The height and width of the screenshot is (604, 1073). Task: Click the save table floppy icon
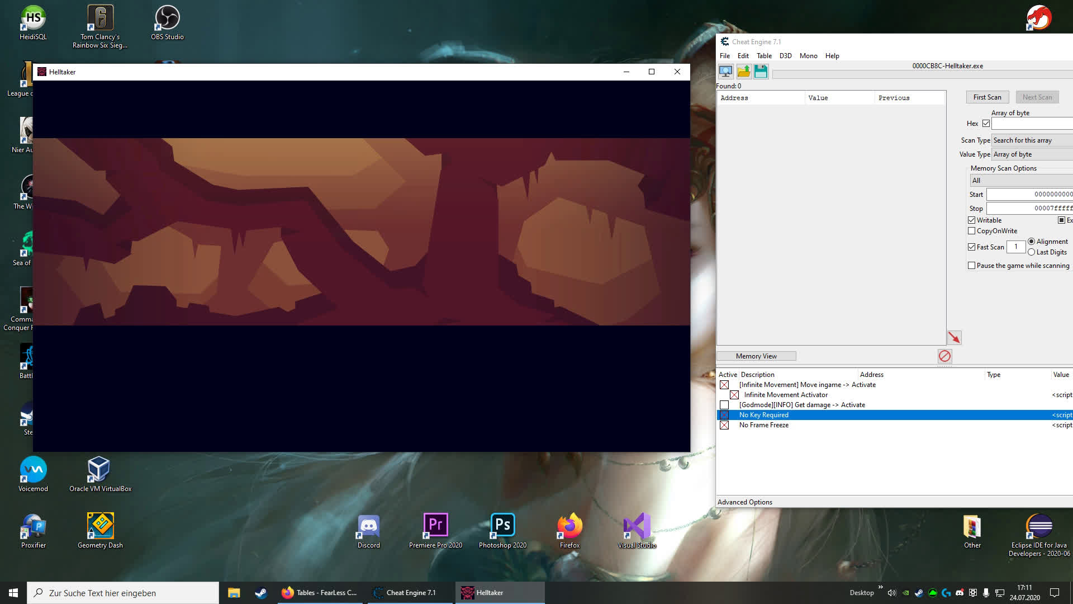click(x=761, y=71)
